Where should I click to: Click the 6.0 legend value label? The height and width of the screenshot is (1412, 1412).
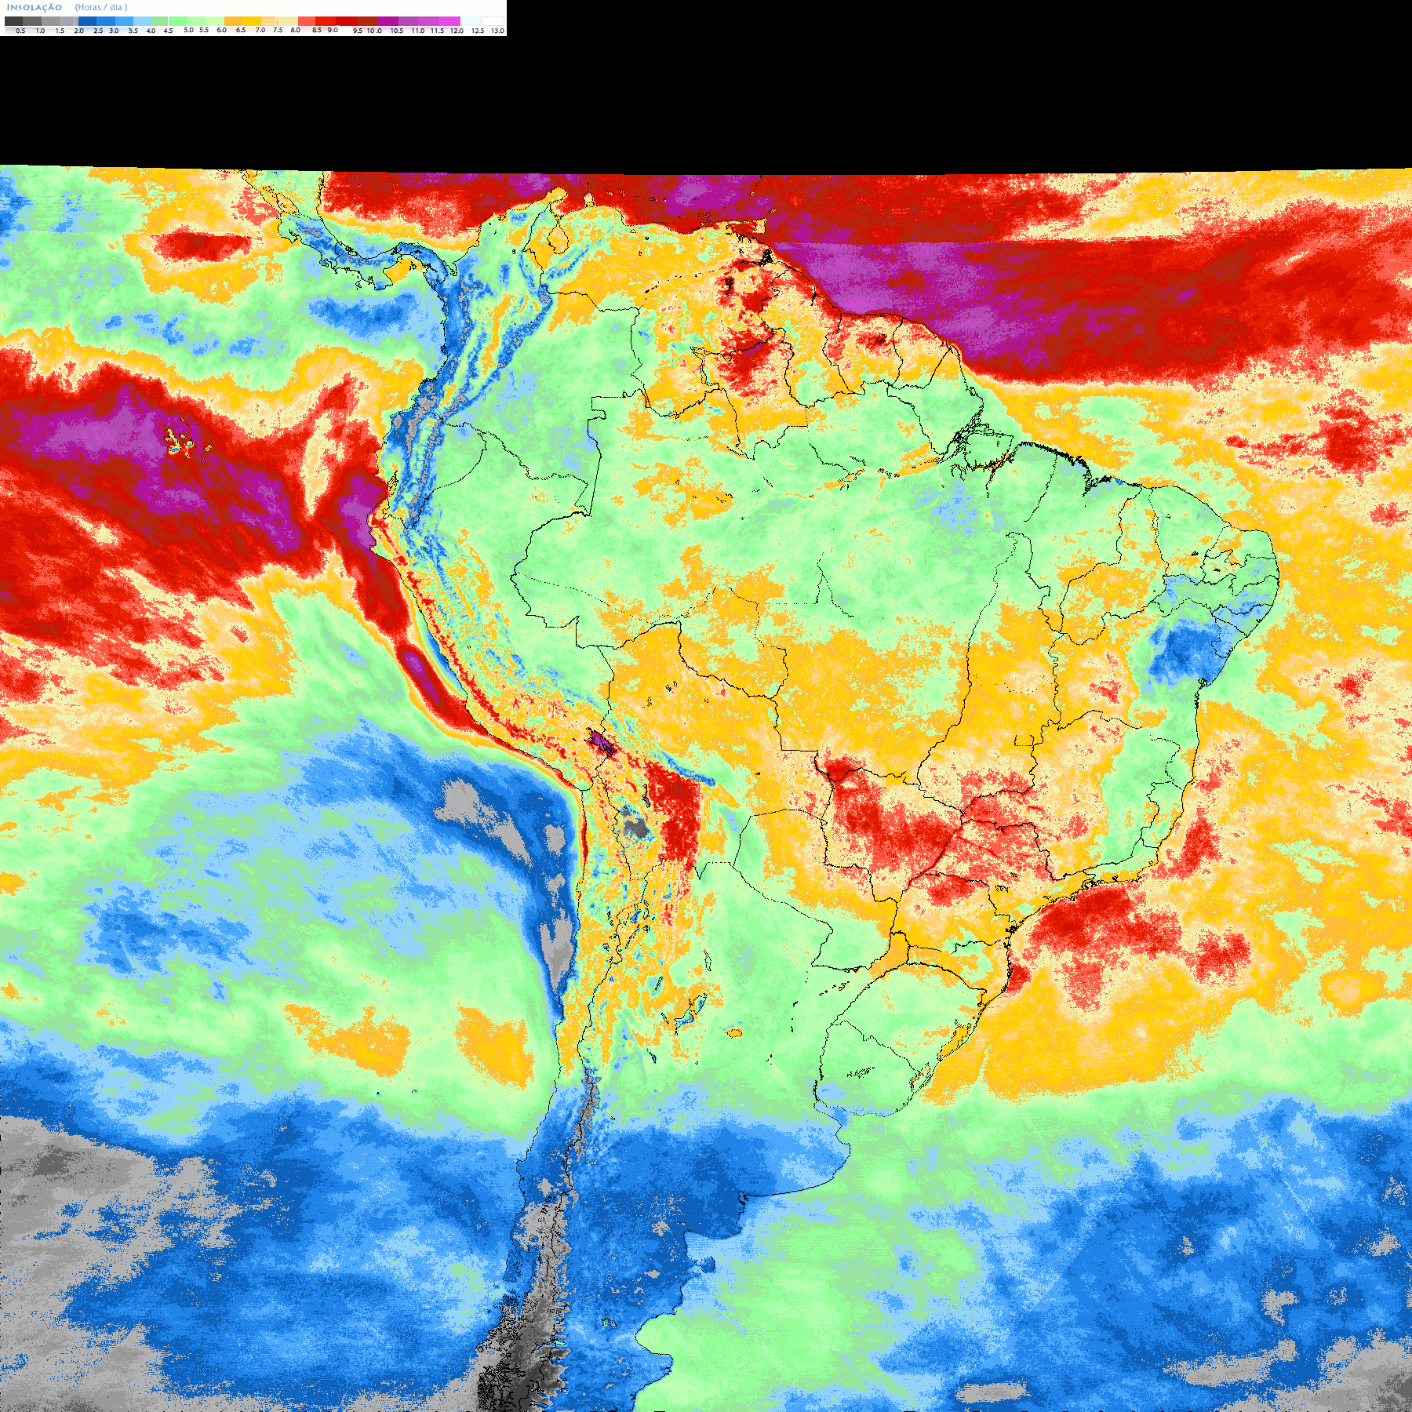(x=221, y=30)
